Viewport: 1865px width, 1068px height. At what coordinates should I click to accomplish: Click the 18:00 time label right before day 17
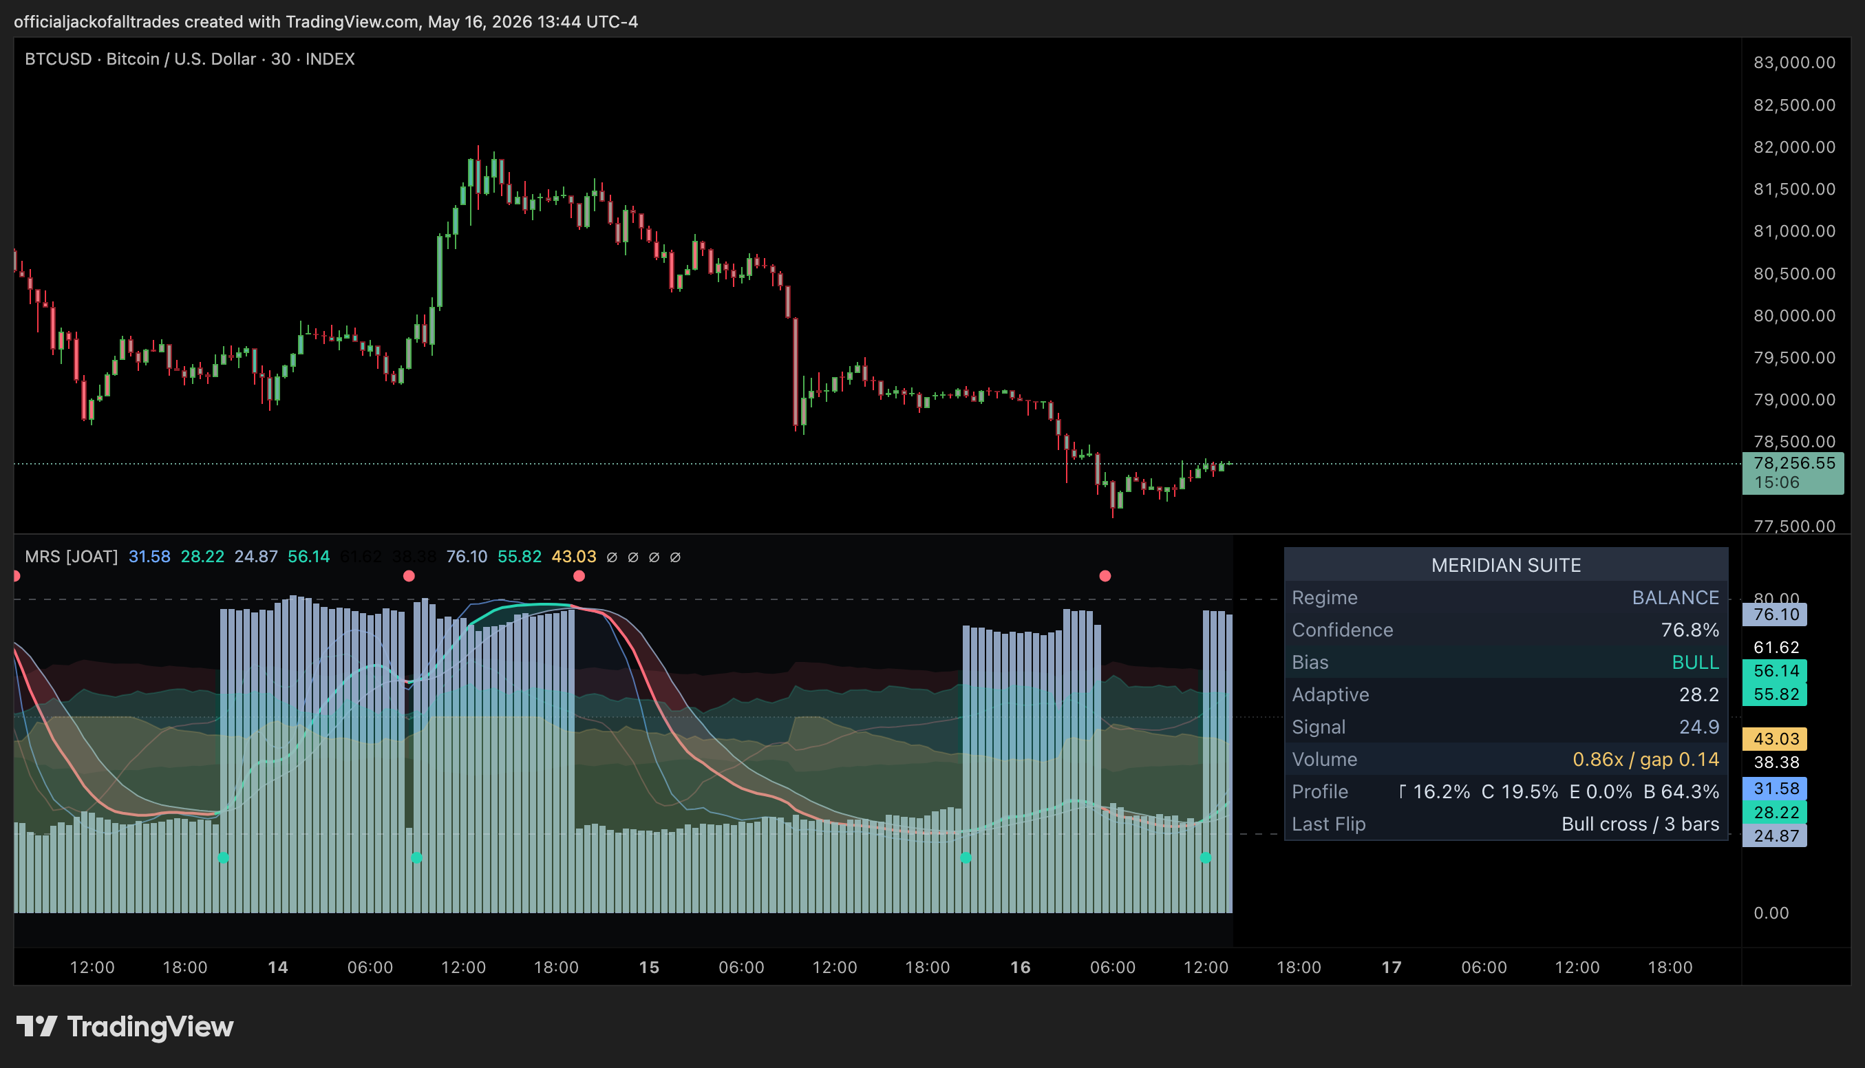(1299, 967)
